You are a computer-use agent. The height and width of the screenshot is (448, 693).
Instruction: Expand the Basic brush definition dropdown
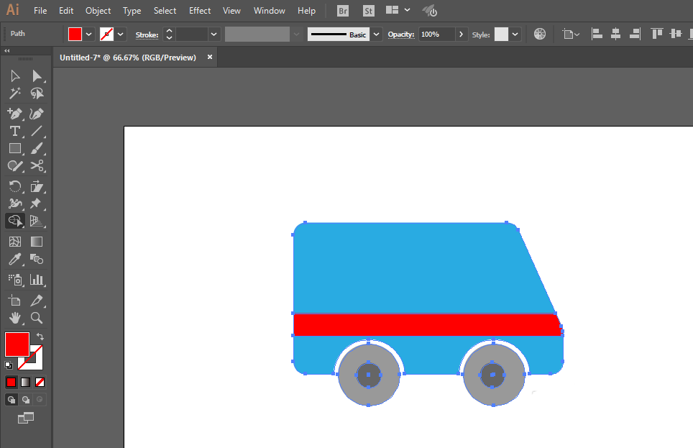point(375,35)
